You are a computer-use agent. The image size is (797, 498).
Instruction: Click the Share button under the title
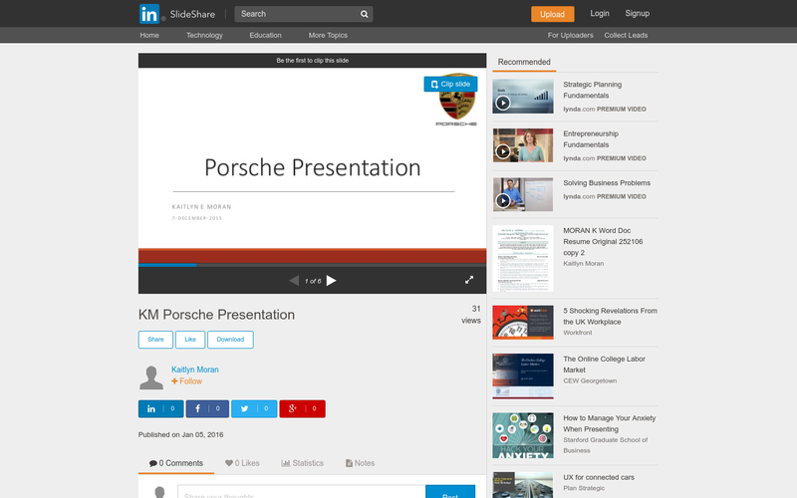pyautogui.click(x=155, y=340)
